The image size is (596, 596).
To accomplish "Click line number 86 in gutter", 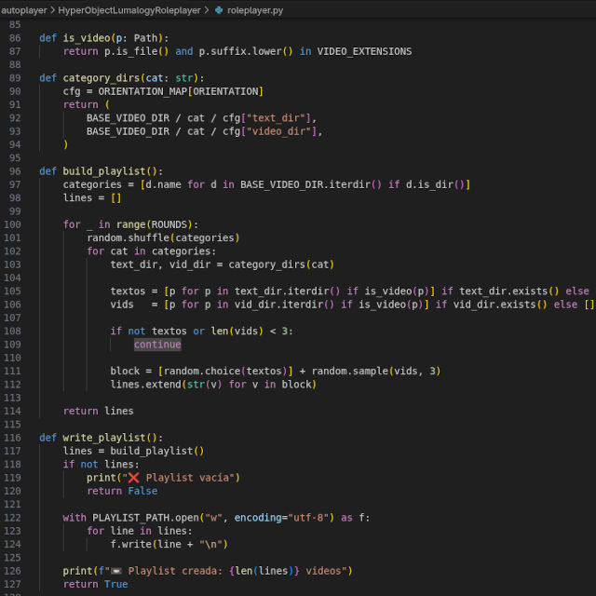I will coord(15,38).
